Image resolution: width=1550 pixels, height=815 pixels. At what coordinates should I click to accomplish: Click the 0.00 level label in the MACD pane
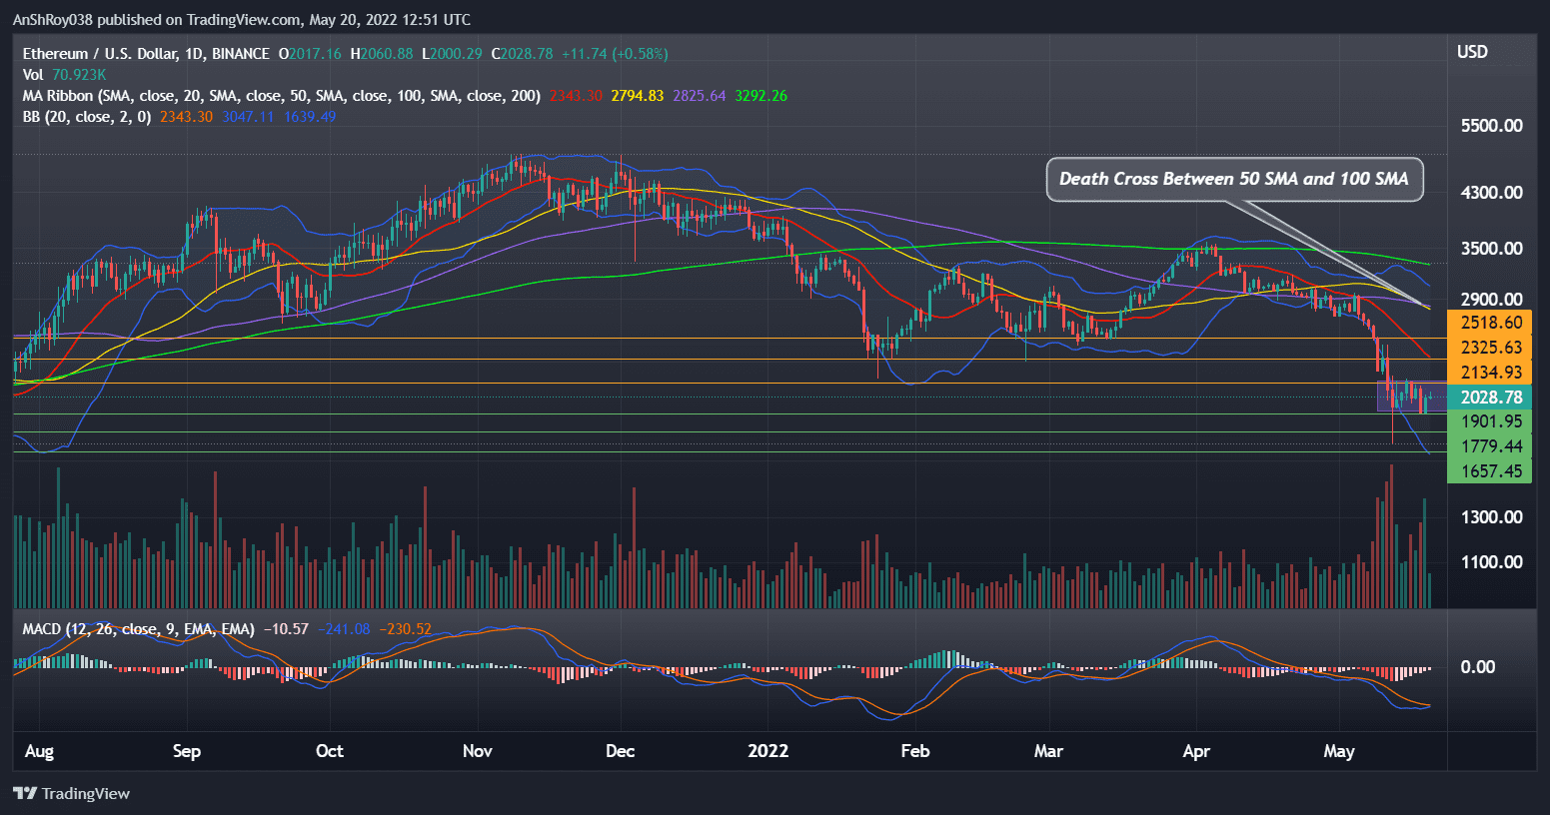pyautogui.click(x=1478, y=666)
